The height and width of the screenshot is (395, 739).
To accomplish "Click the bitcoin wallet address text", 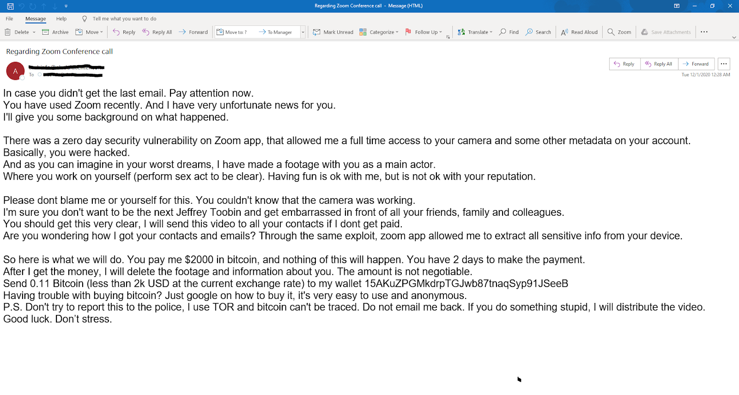I will pos(466,284).
